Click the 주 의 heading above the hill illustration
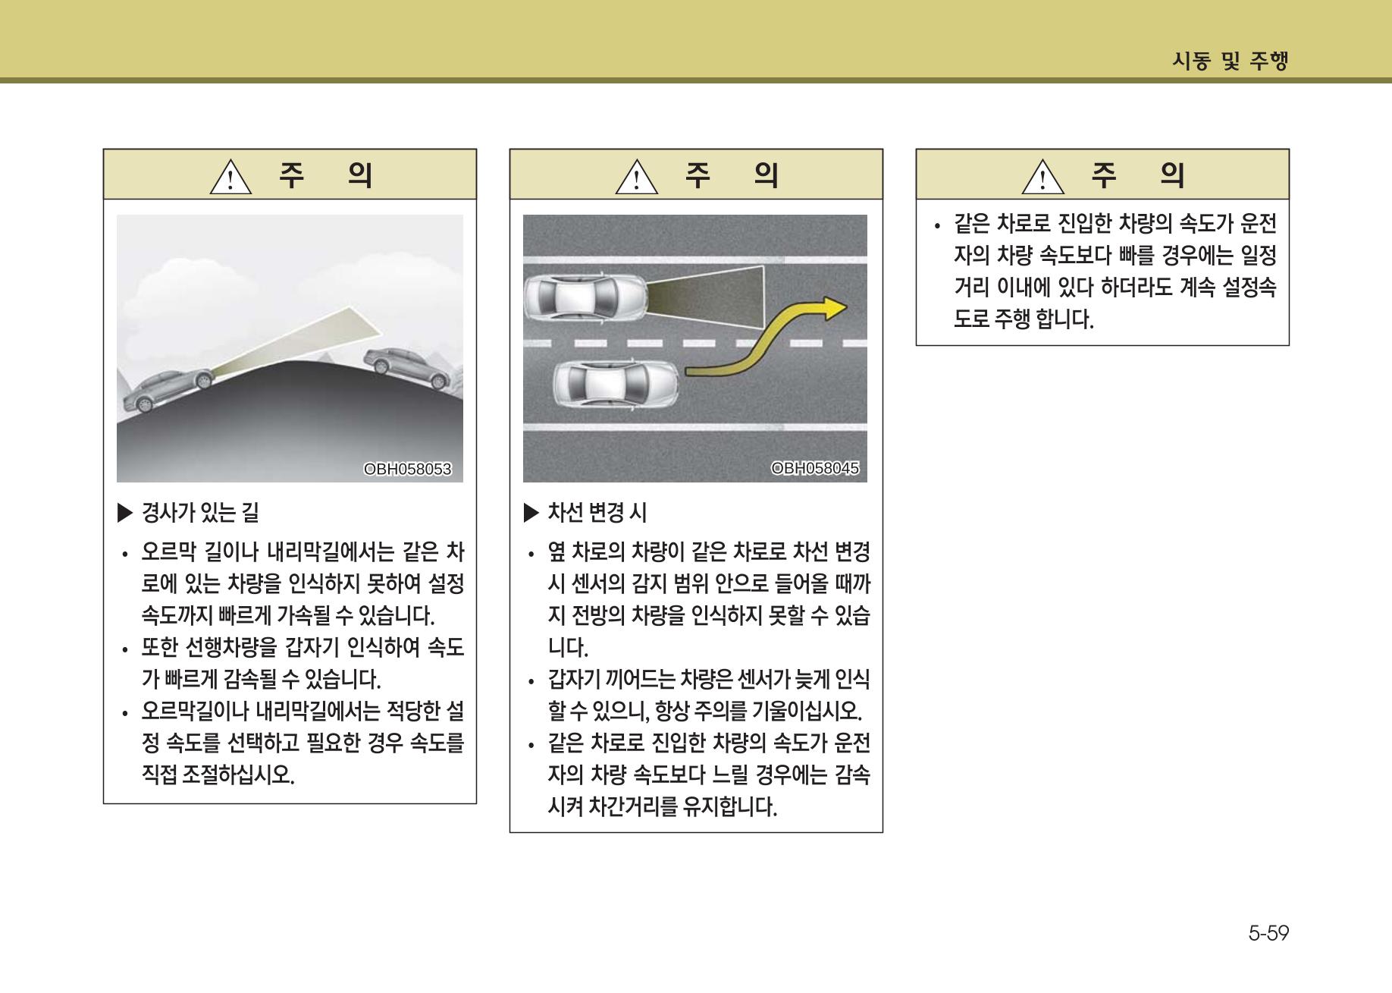This screenshot has height=993, width=1392. [x=326, y=174]
